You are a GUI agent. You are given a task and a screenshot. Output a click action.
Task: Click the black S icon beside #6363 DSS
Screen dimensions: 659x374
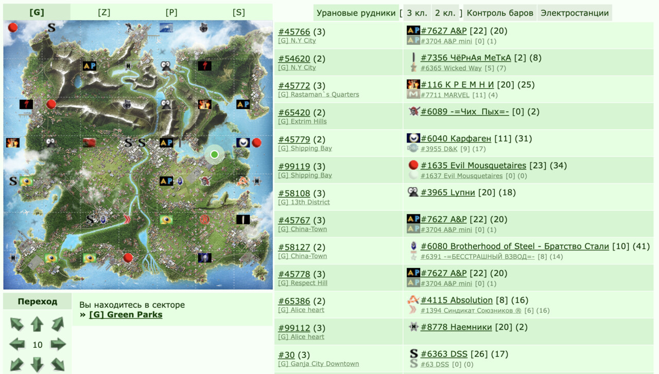click(x=413, y=354)
